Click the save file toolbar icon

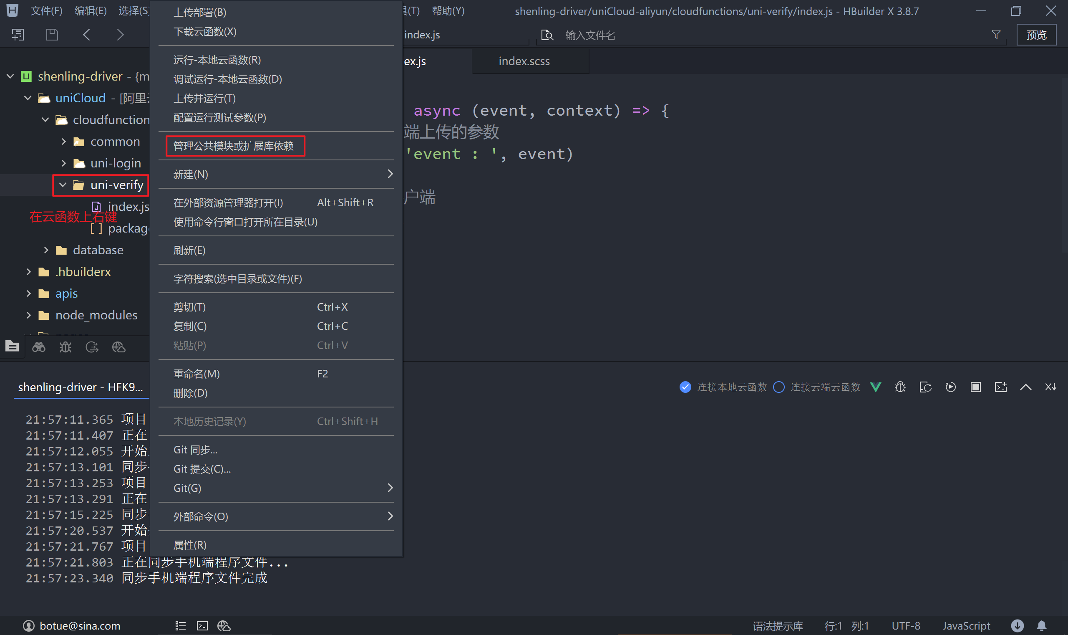52,35
